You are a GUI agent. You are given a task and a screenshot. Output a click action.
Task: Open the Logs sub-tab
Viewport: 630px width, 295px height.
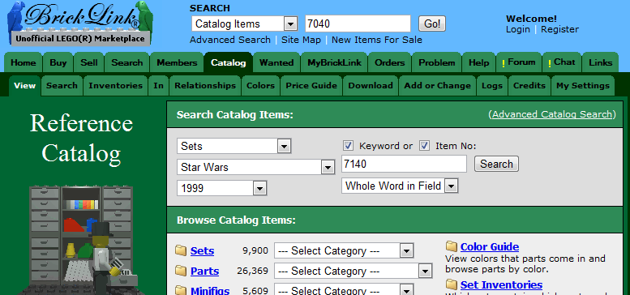tap(492, 85)
